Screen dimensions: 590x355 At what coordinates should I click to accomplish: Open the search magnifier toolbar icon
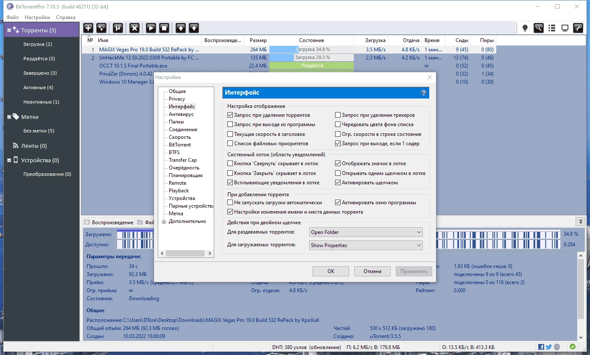(x=538, y=28)
